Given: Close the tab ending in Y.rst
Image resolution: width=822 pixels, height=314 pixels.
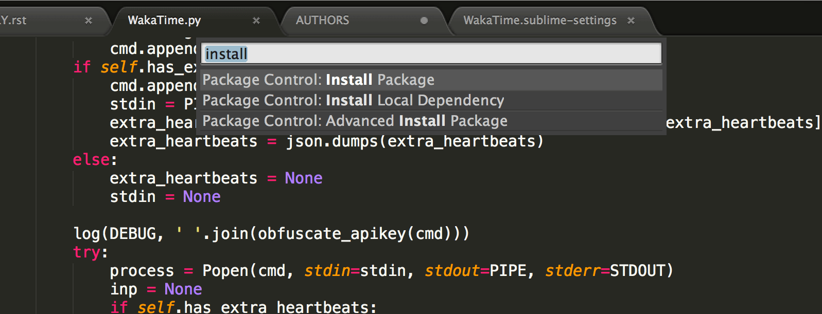Looking at the screenshot, I should click(89, 21).
